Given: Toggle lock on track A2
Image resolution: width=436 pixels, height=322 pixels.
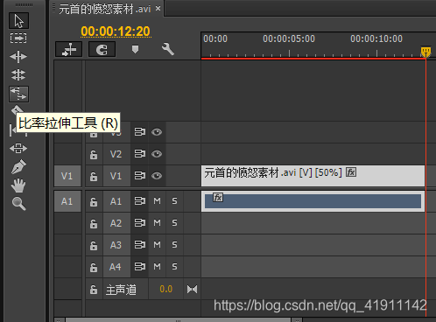Looking at the screenshot, I should [94, 223].
